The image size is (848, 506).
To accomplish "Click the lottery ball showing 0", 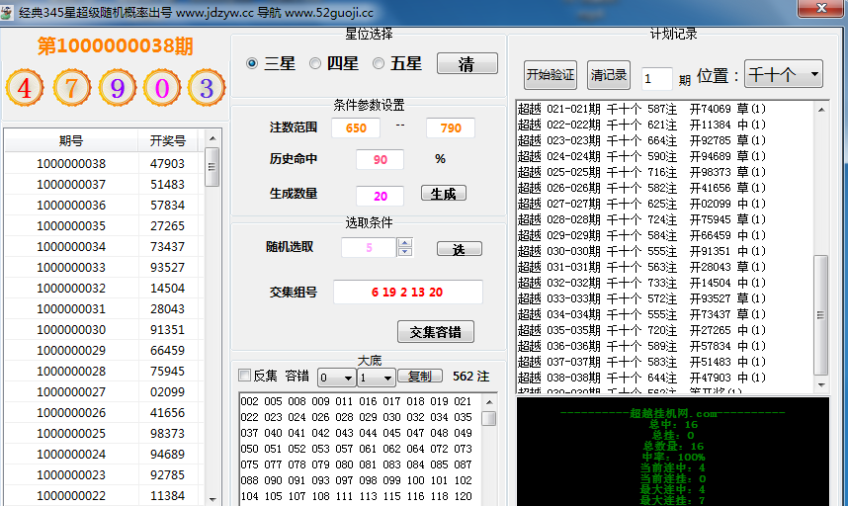I will 162,88.
